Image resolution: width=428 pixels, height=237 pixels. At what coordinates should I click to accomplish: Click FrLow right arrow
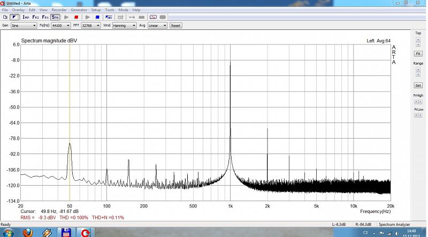click(x=421, y=115)
